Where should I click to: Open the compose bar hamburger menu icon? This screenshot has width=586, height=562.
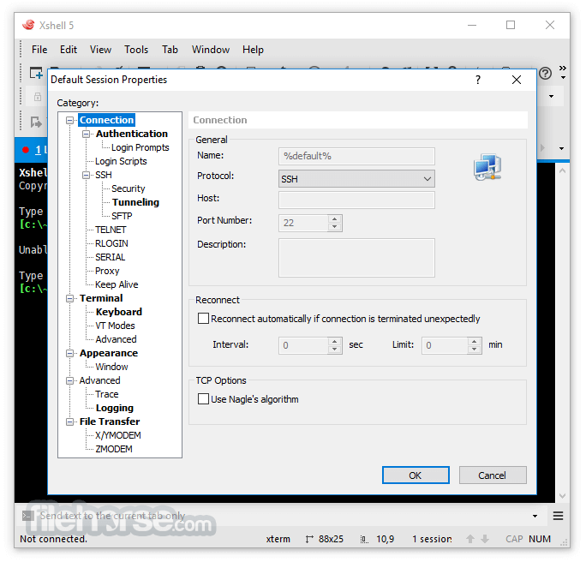coord(558,516)
